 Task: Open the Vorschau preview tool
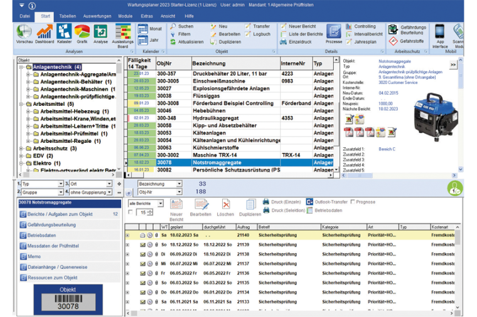point(24,34)
